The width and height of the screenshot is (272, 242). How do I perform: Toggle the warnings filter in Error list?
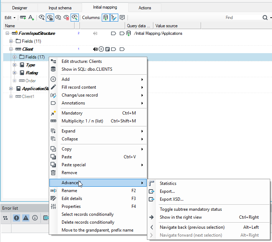[x=26, y=218]
